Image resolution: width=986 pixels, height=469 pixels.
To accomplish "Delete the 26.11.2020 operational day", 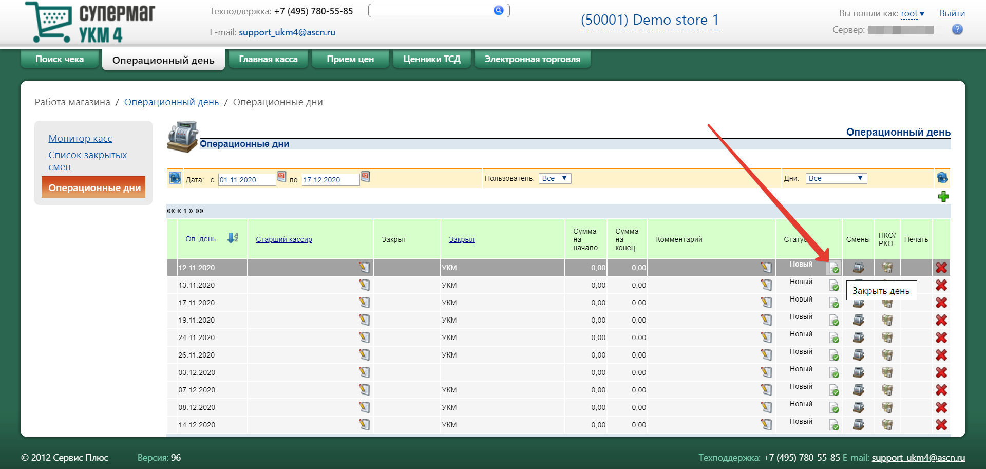I will 941,355.
